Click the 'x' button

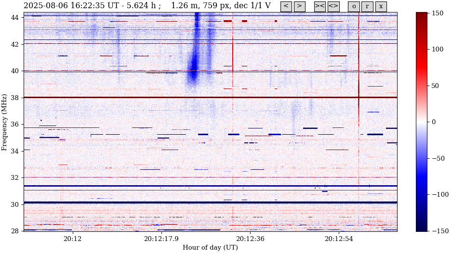[381, 6]
